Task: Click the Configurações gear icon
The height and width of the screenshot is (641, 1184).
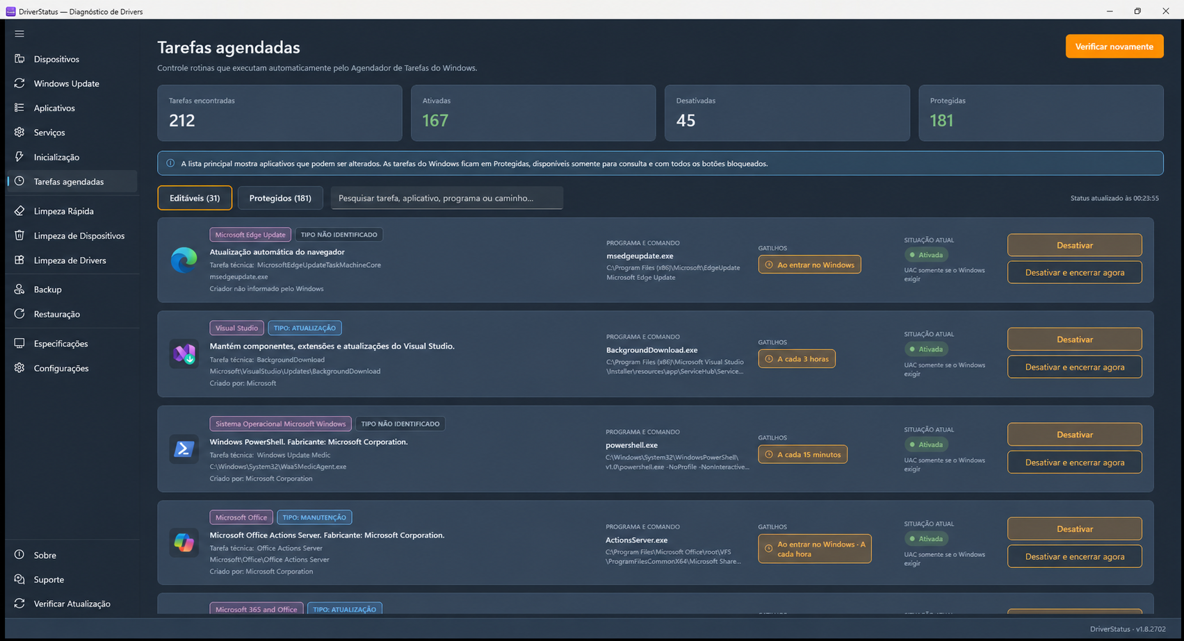Action: click(19, 368)
